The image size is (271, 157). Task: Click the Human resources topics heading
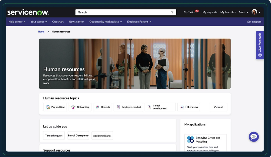(x=61, y=98)
